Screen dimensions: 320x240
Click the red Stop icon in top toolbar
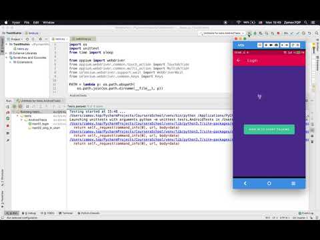[x=278, y=33]
